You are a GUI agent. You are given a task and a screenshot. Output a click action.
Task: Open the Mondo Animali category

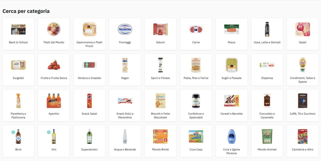(x=267, y=141)
